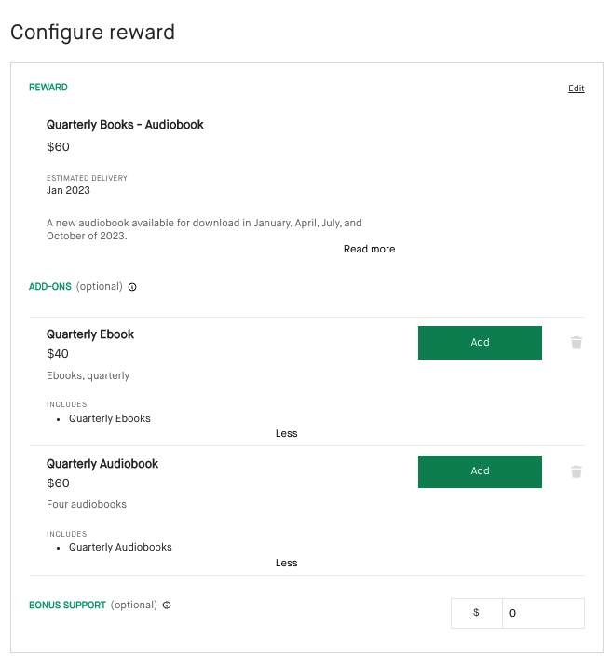Click the trash icon for Quarterly Ebook
This screenshot has height=667, width=611.
577,343
